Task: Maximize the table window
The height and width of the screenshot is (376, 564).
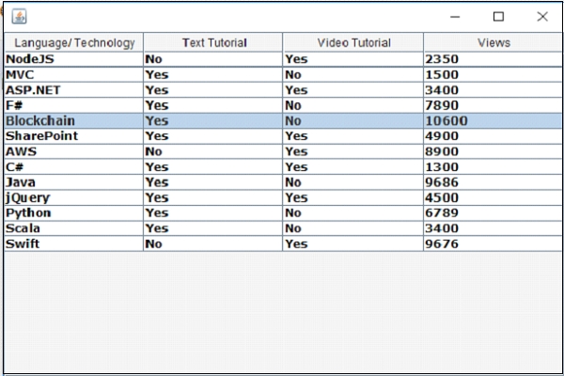Action: pyautogui.click(x=498, y=16)
